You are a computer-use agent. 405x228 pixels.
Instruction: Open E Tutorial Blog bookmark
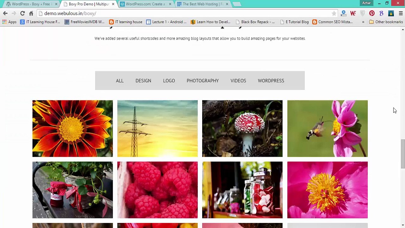(294, 22)
